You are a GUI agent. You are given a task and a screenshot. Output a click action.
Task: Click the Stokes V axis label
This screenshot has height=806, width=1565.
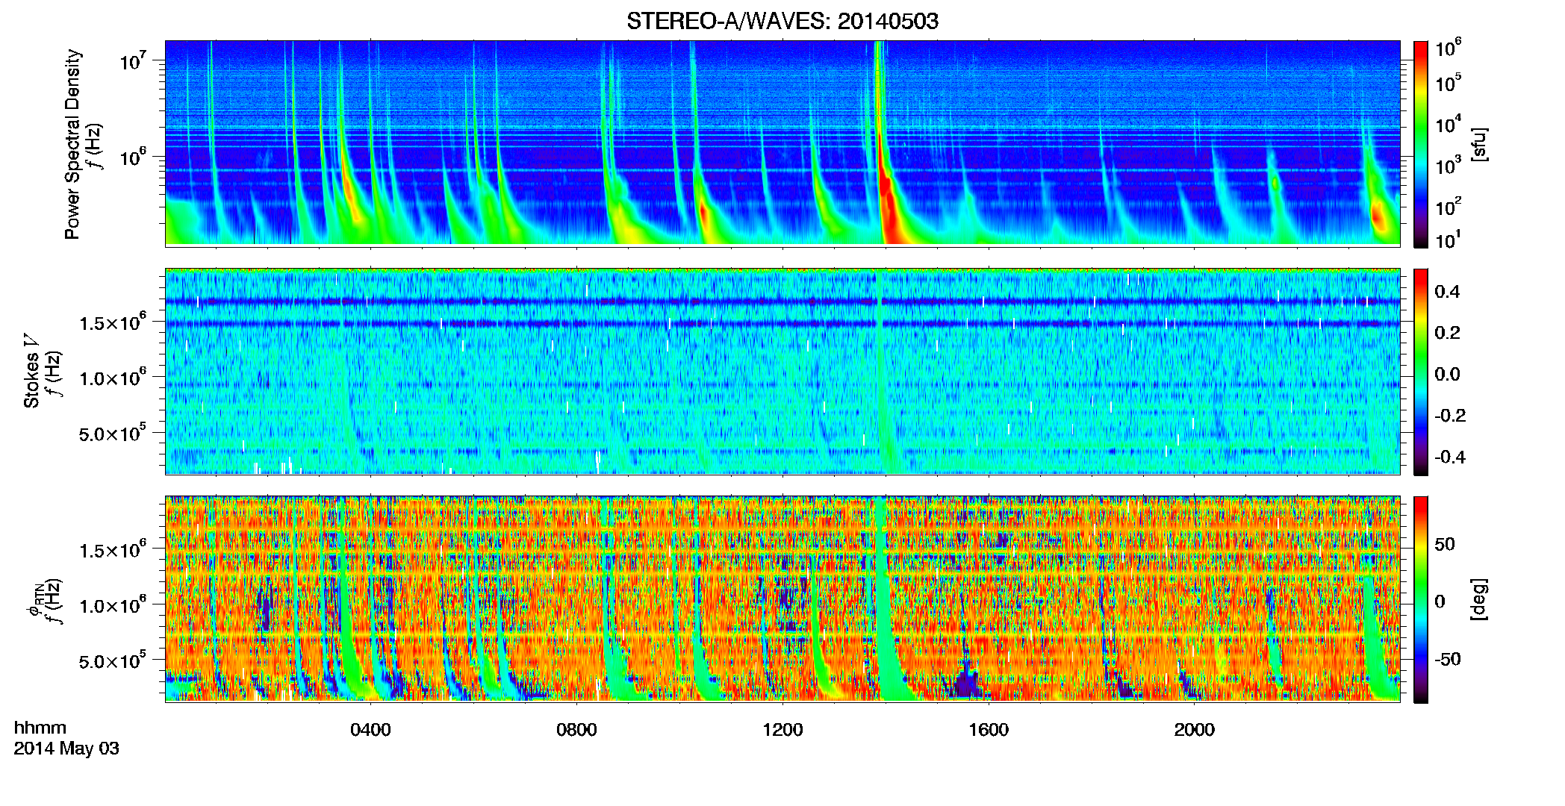pos(31,370)
